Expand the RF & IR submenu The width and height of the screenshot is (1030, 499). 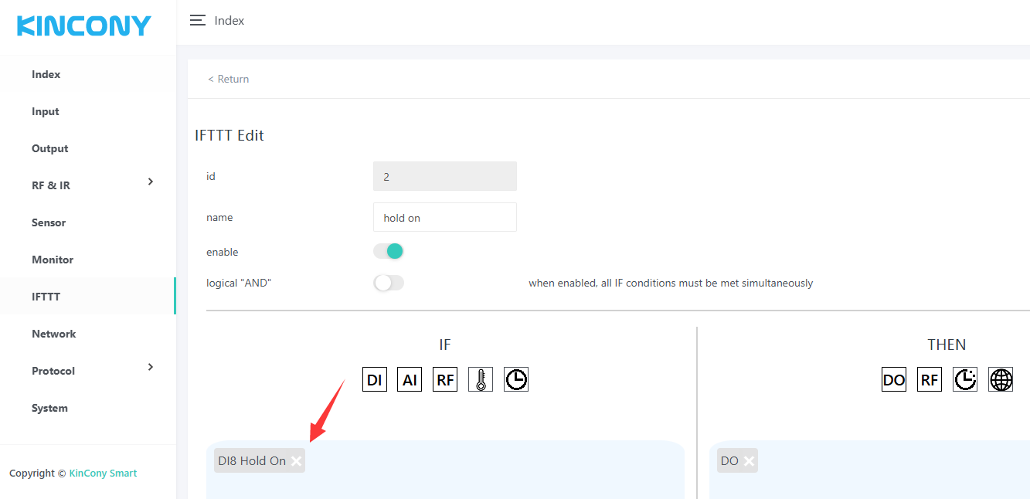pyautogui.click(x=151, y=182)
